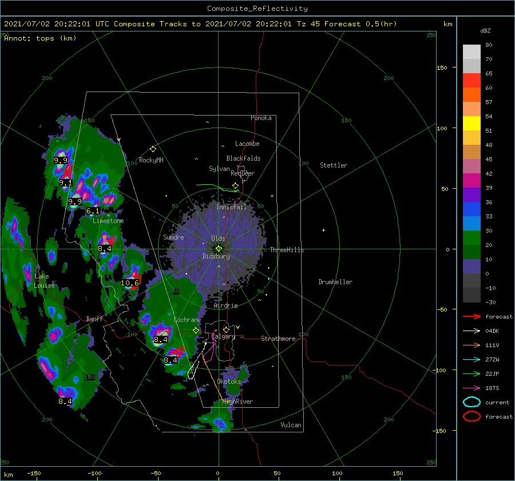This screenshot has height=481, width=515.
Task: Click the 9.1 storm tops label
Action: click(65, 183)
